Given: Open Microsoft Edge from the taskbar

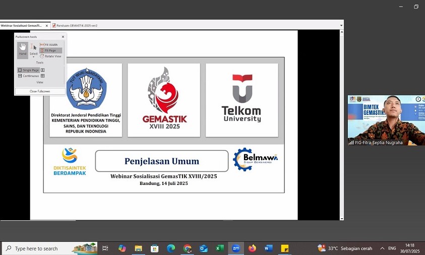Looking at the screenshot, I should coord(171,248).
